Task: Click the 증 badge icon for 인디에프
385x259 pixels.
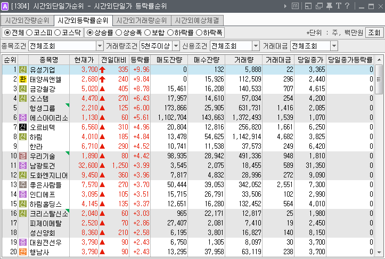Action: coord(23,194)
